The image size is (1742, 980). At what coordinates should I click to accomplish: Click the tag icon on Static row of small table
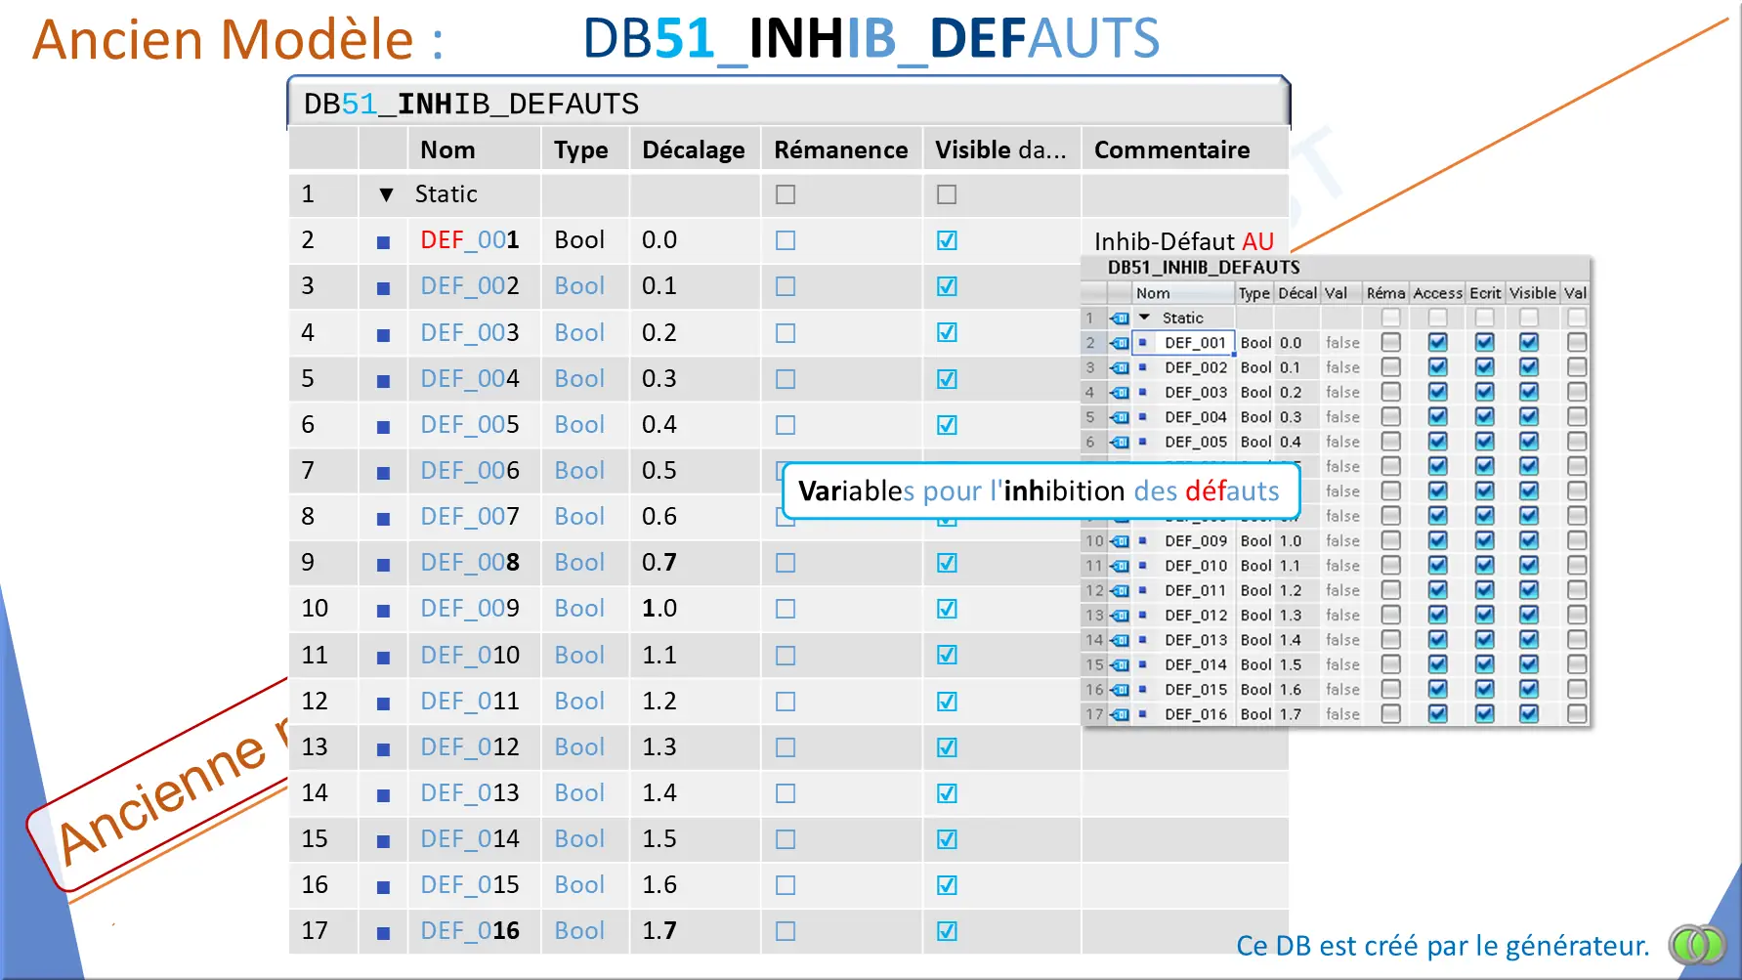[x=1120, y=318]
